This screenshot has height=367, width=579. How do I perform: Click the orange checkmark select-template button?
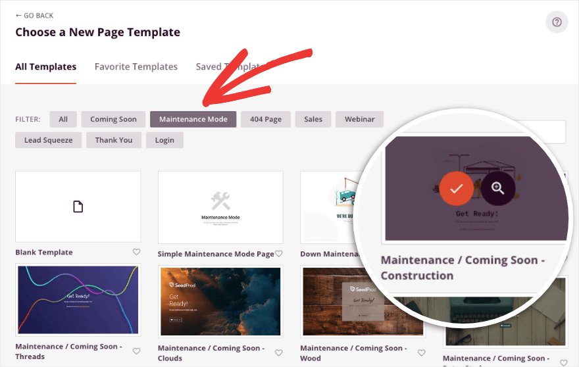[x=457, y=188]
